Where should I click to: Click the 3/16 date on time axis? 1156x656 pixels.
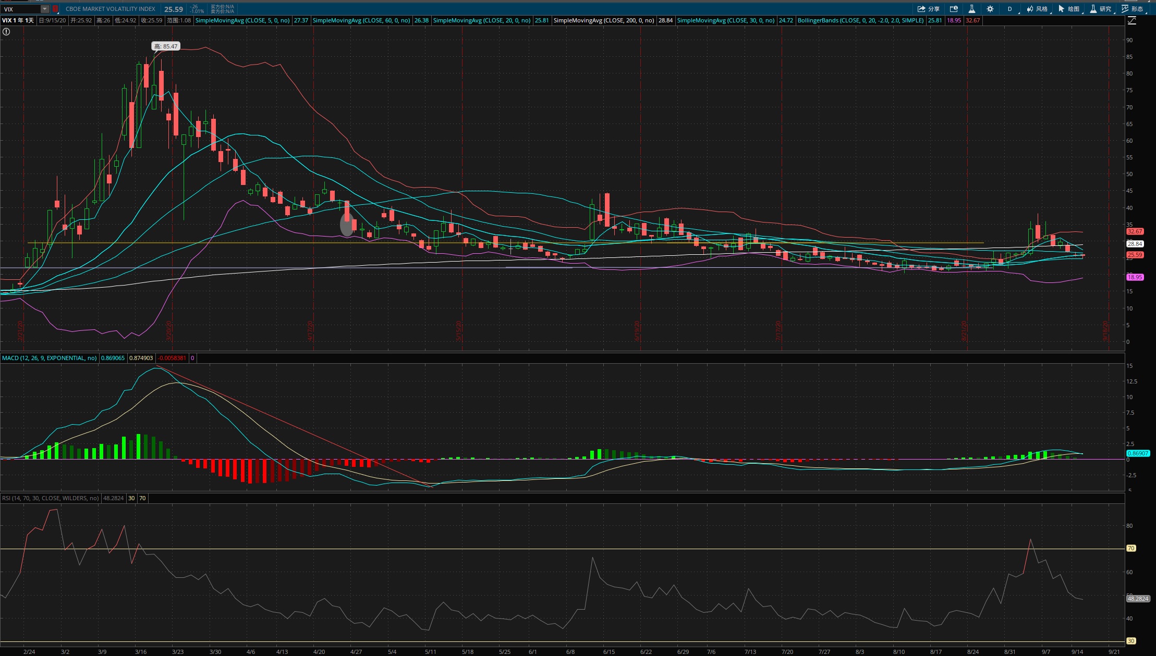pyautogui.click(x=140, y=652)
